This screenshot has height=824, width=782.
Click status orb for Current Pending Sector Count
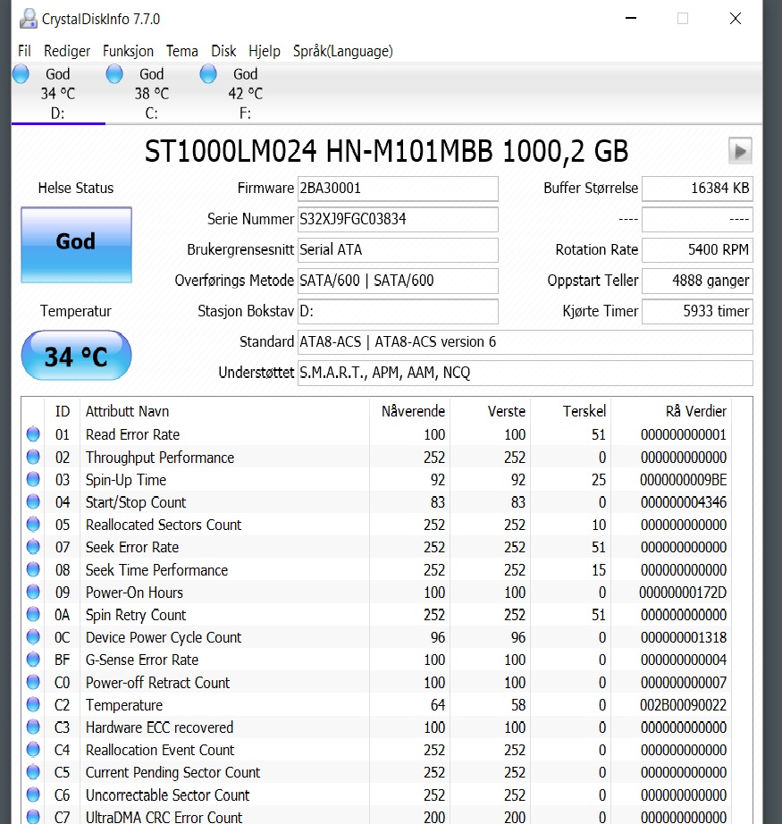(x=33, y=772)
